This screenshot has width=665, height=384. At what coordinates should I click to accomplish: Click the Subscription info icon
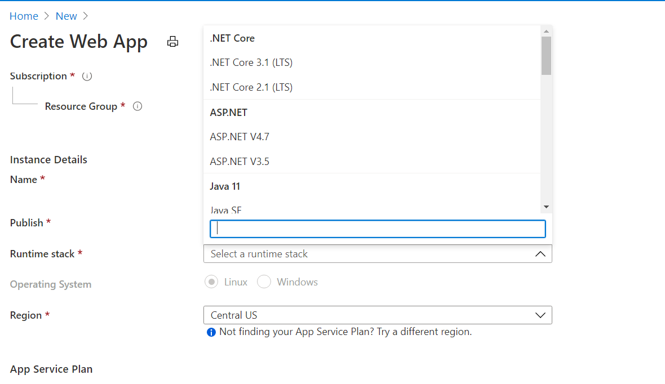tap(87, 76)
